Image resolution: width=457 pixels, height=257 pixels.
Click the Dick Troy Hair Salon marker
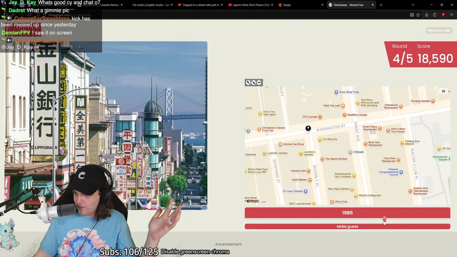(260, 113)
